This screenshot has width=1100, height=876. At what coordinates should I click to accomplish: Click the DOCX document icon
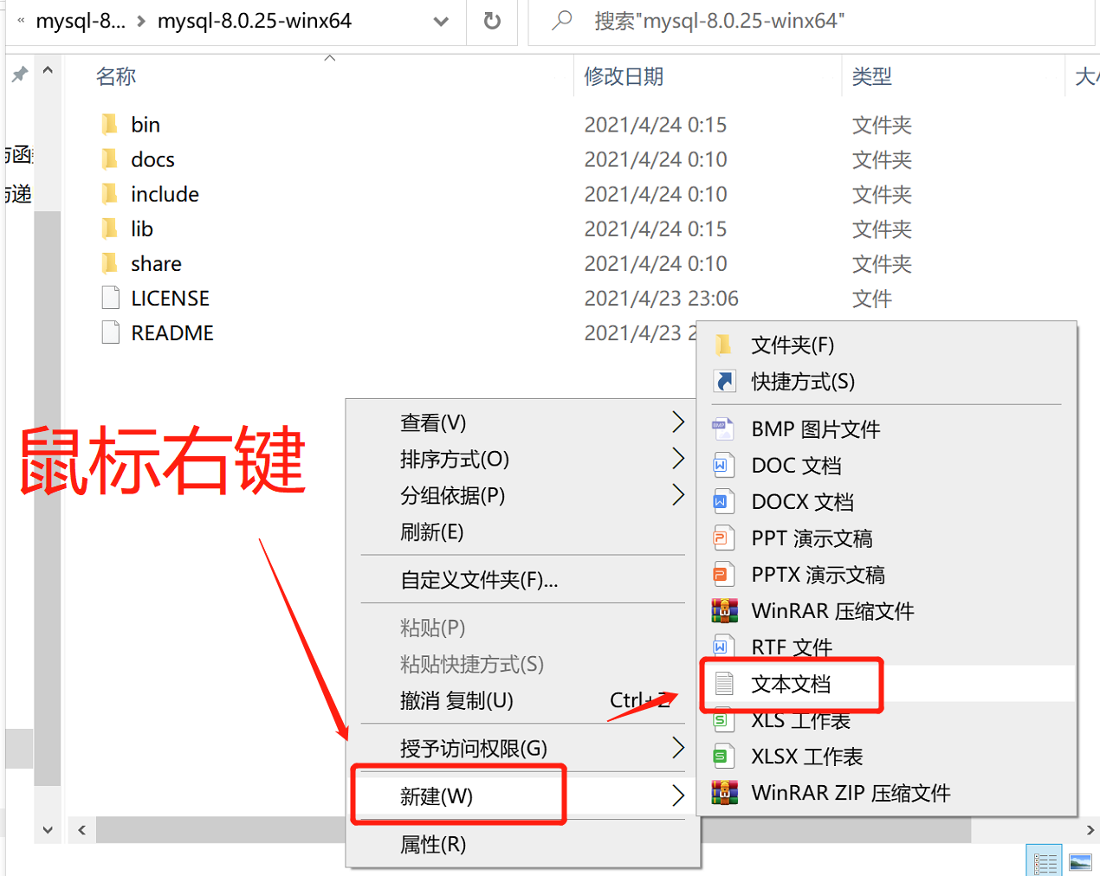(723, 502)
